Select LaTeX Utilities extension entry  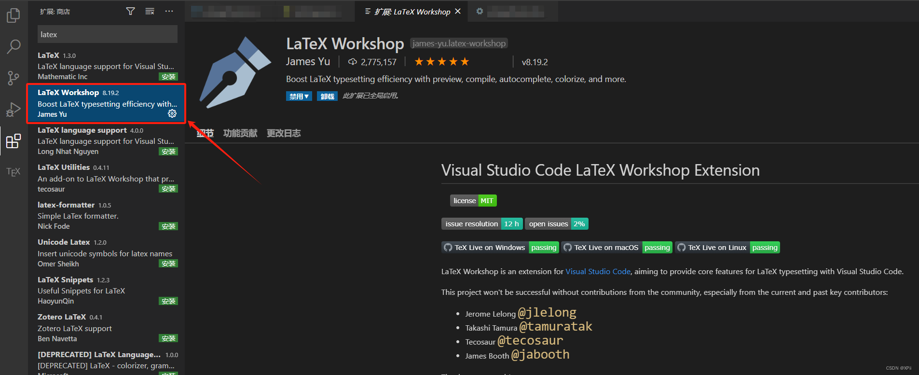point(107,178)
